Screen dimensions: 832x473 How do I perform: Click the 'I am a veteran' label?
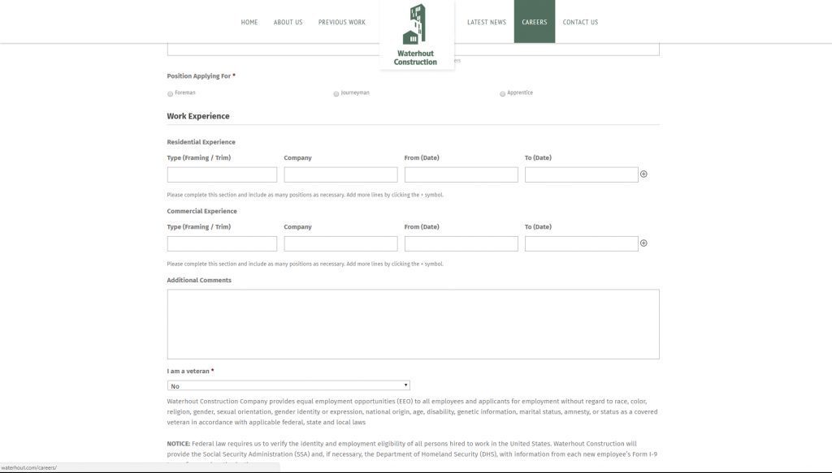pyautogui.click(x=190, y=372)
